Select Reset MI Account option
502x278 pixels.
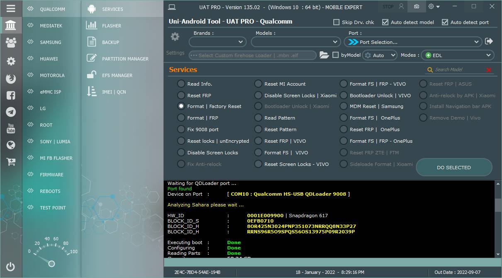click(280, 84)
